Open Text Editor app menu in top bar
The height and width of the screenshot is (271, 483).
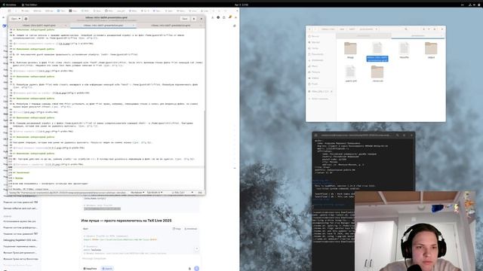tap(29, 5)
